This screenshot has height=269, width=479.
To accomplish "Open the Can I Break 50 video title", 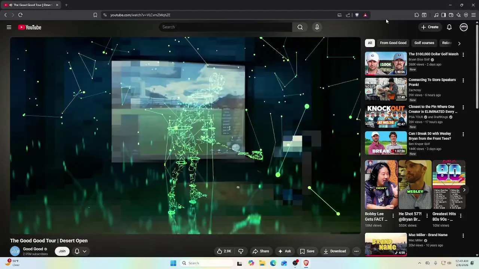I will click(x=430, y=136).
